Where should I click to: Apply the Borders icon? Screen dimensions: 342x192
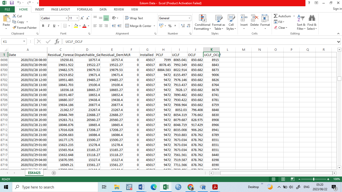65,26
